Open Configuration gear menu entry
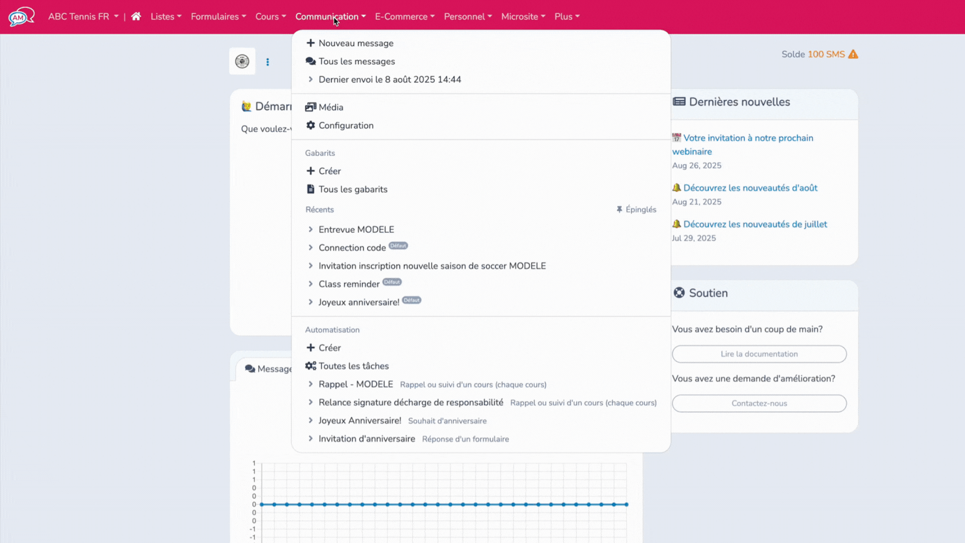The height and width of the screenshot is (543, 965). (346, 125)
